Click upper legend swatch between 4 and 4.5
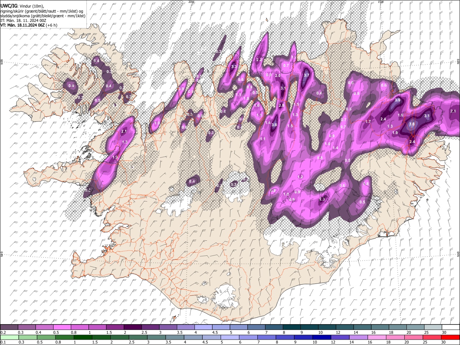 coord(203,327)
